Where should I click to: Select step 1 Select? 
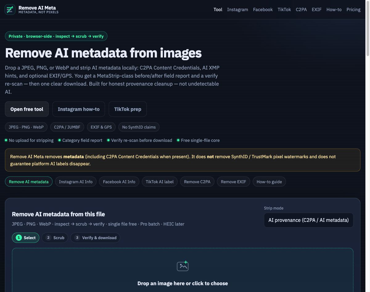coord(26,238)
